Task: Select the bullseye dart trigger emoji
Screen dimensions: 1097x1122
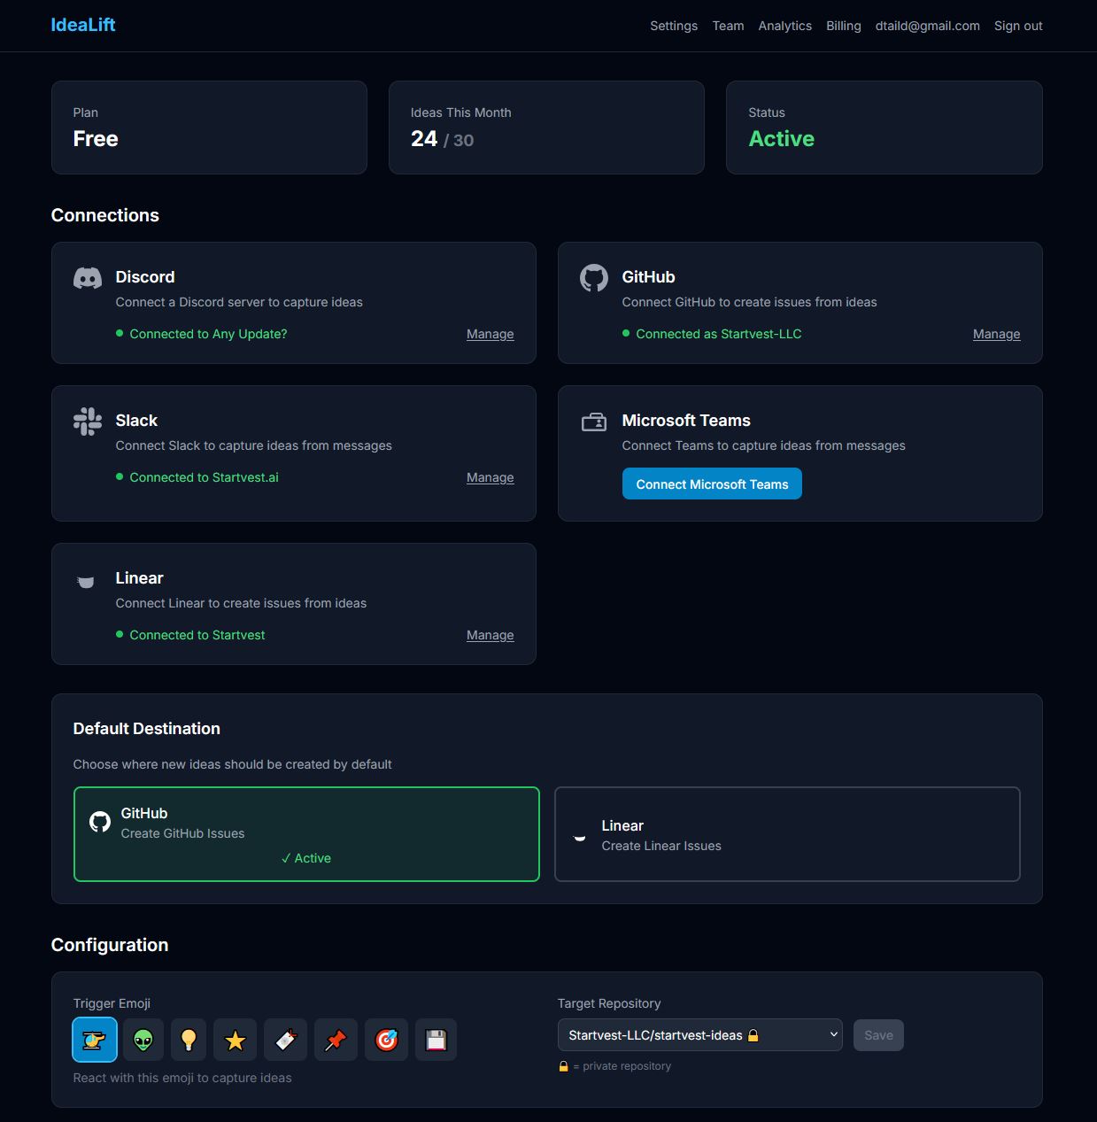Action: pos(386,1039)
